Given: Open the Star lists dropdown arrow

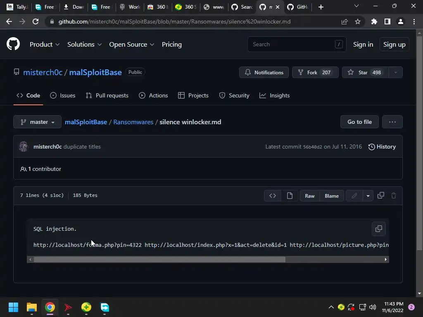Looking at the screenshot, I should click(x=395, y=72).
